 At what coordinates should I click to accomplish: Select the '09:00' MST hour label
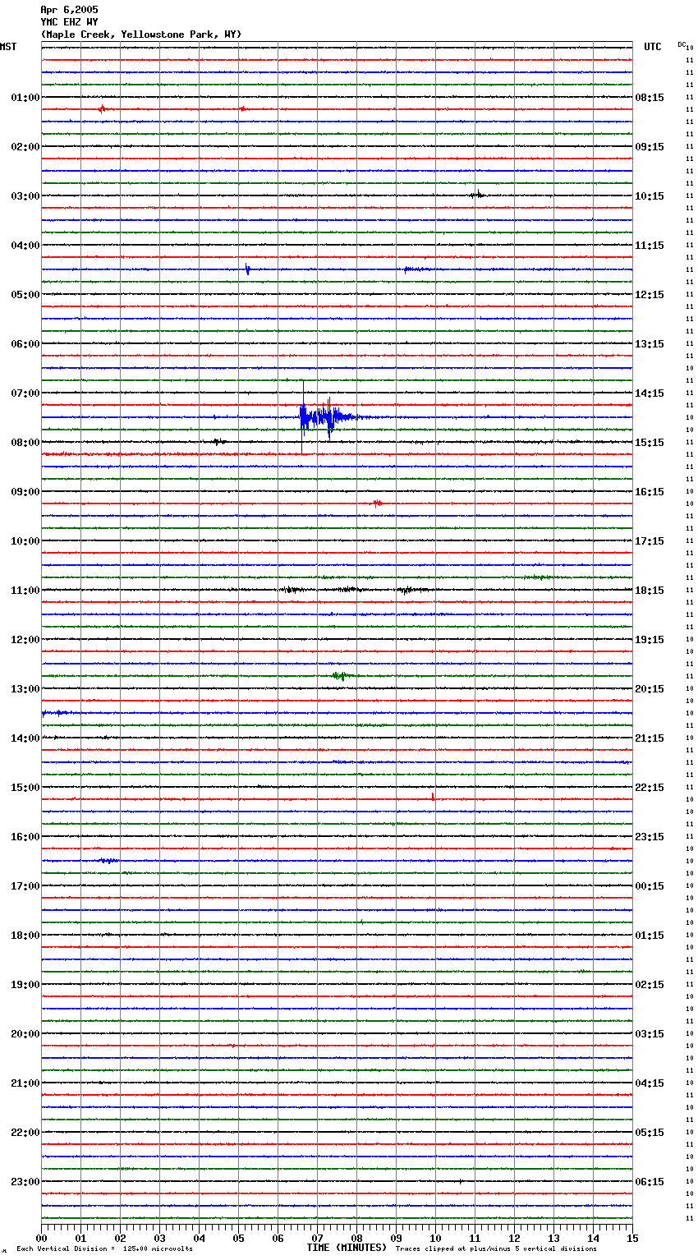point(25,492)
